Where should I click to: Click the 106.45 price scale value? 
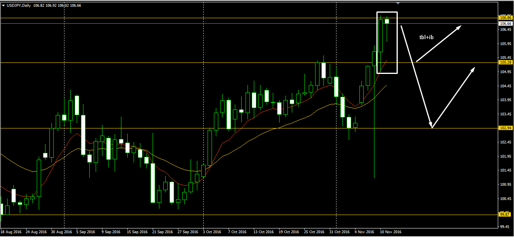pos(506,30)
